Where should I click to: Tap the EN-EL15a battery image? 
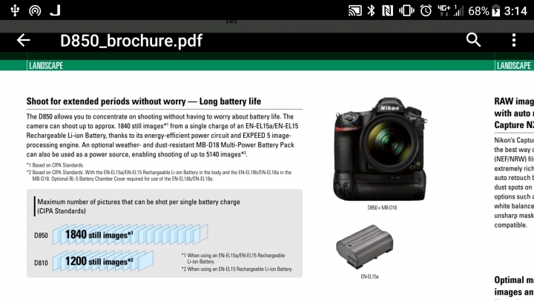click(x=364, y=246)
